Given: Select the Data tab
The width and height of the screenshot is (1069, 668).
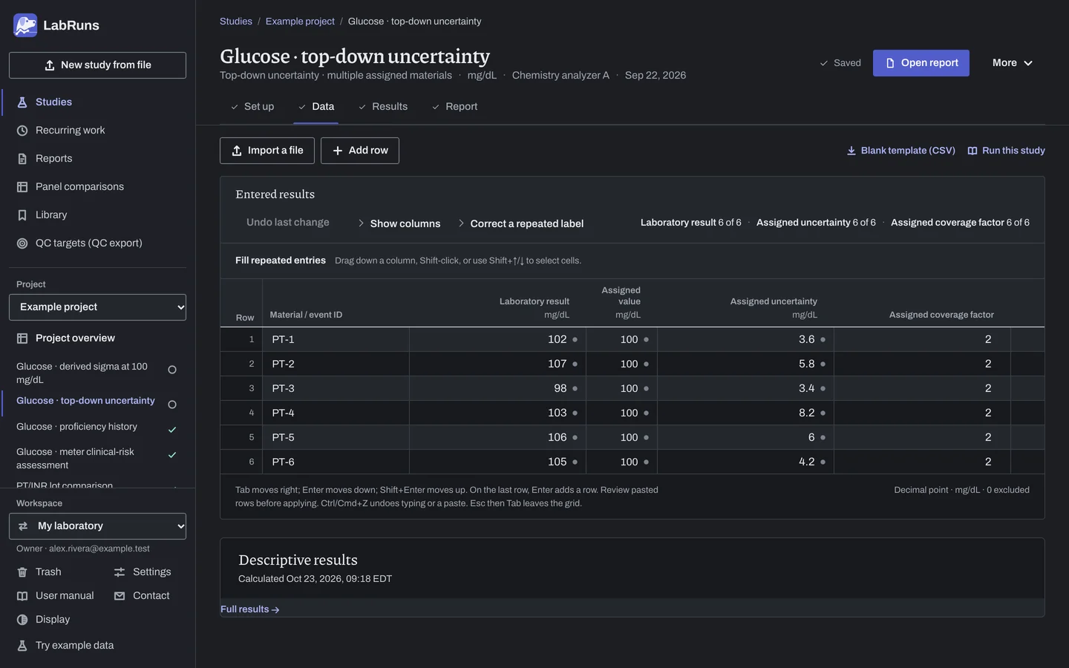Looking at the screenshot, I should (x=316, y=107).
